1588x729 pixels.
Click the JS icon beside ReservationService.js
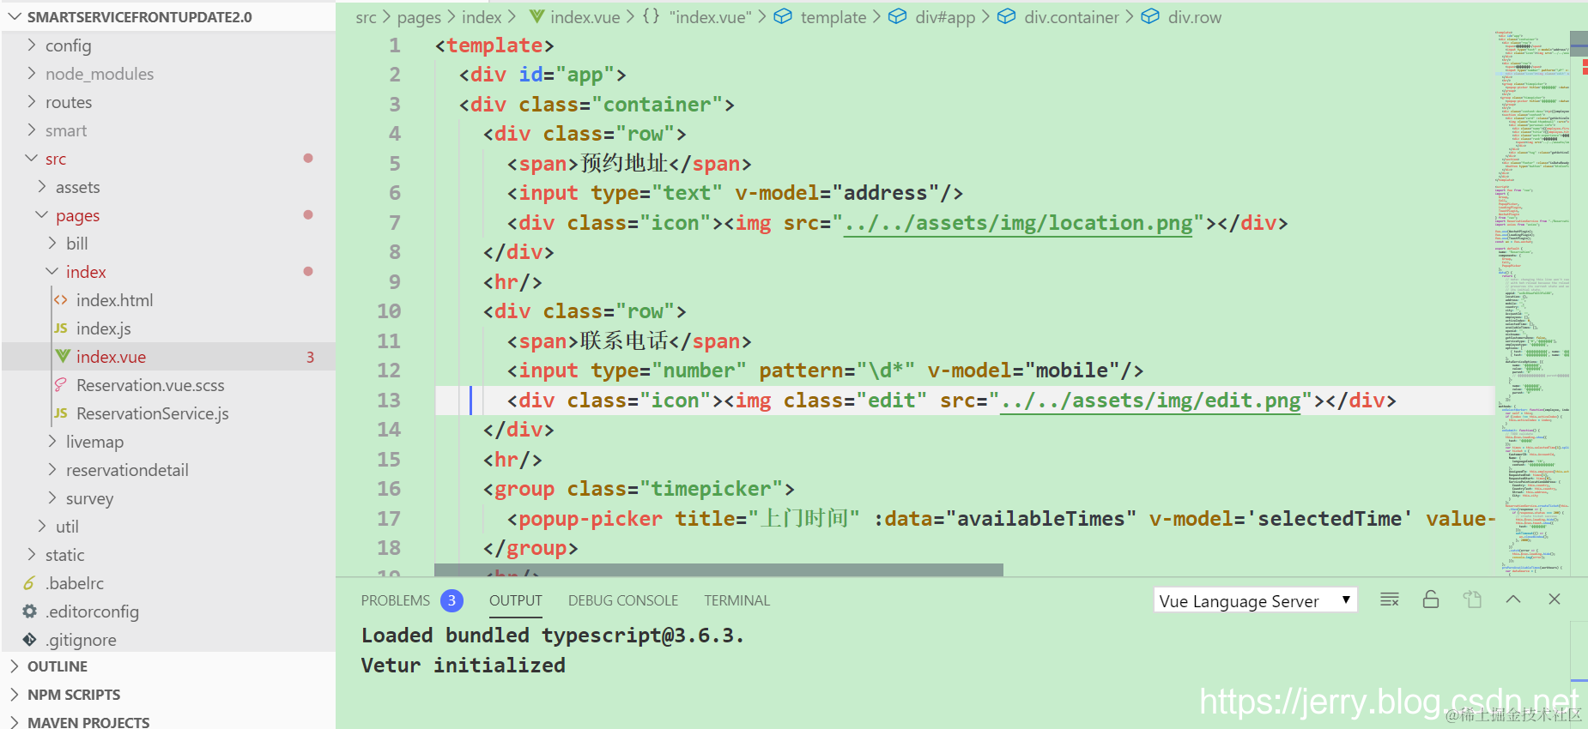coord(60,413)
